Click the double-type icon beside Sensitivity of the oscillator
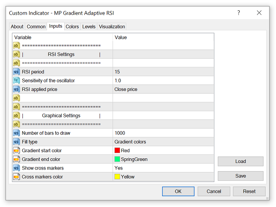This screenshot has width=276, height=207. (x=16, y=81)
